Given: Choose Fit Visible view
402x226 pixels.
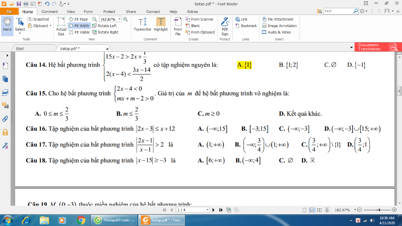Looking at the screenshot, I should (x=79, y=32).
